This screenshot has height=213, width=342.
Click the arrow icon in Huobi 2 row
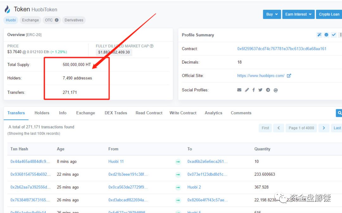click(x=178, y=187)
